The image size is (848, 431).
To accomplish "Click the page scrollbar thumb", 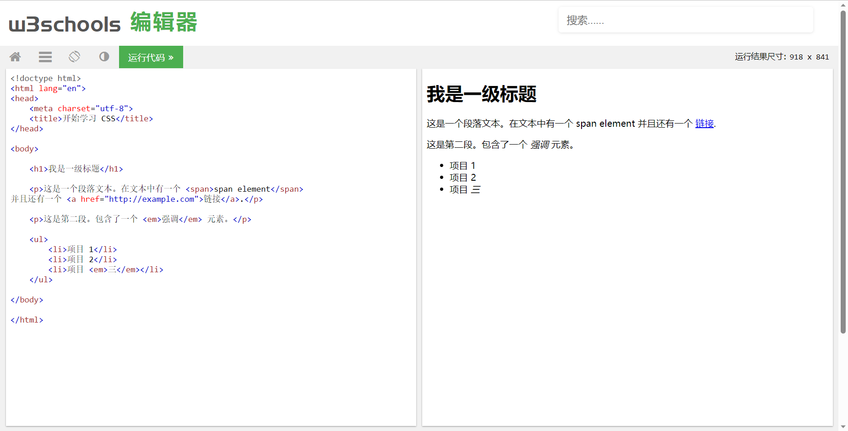I will pos(843,172).
